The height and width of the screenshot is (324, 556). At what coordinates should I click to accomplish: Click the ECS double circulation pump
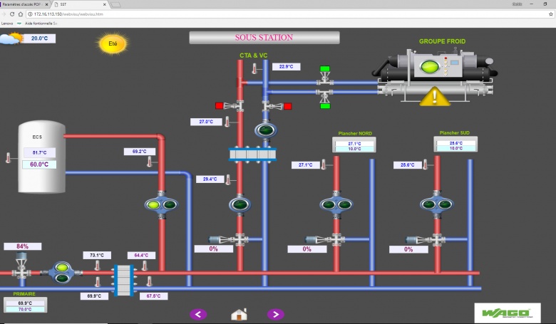[x=161, y=204]
